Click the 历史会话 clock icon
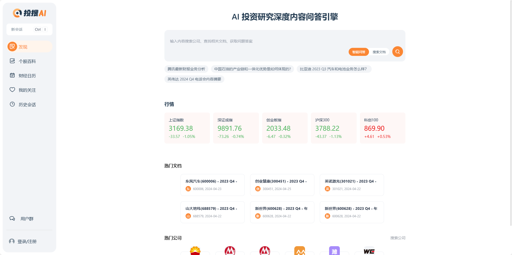 click(x=12, y=104)
